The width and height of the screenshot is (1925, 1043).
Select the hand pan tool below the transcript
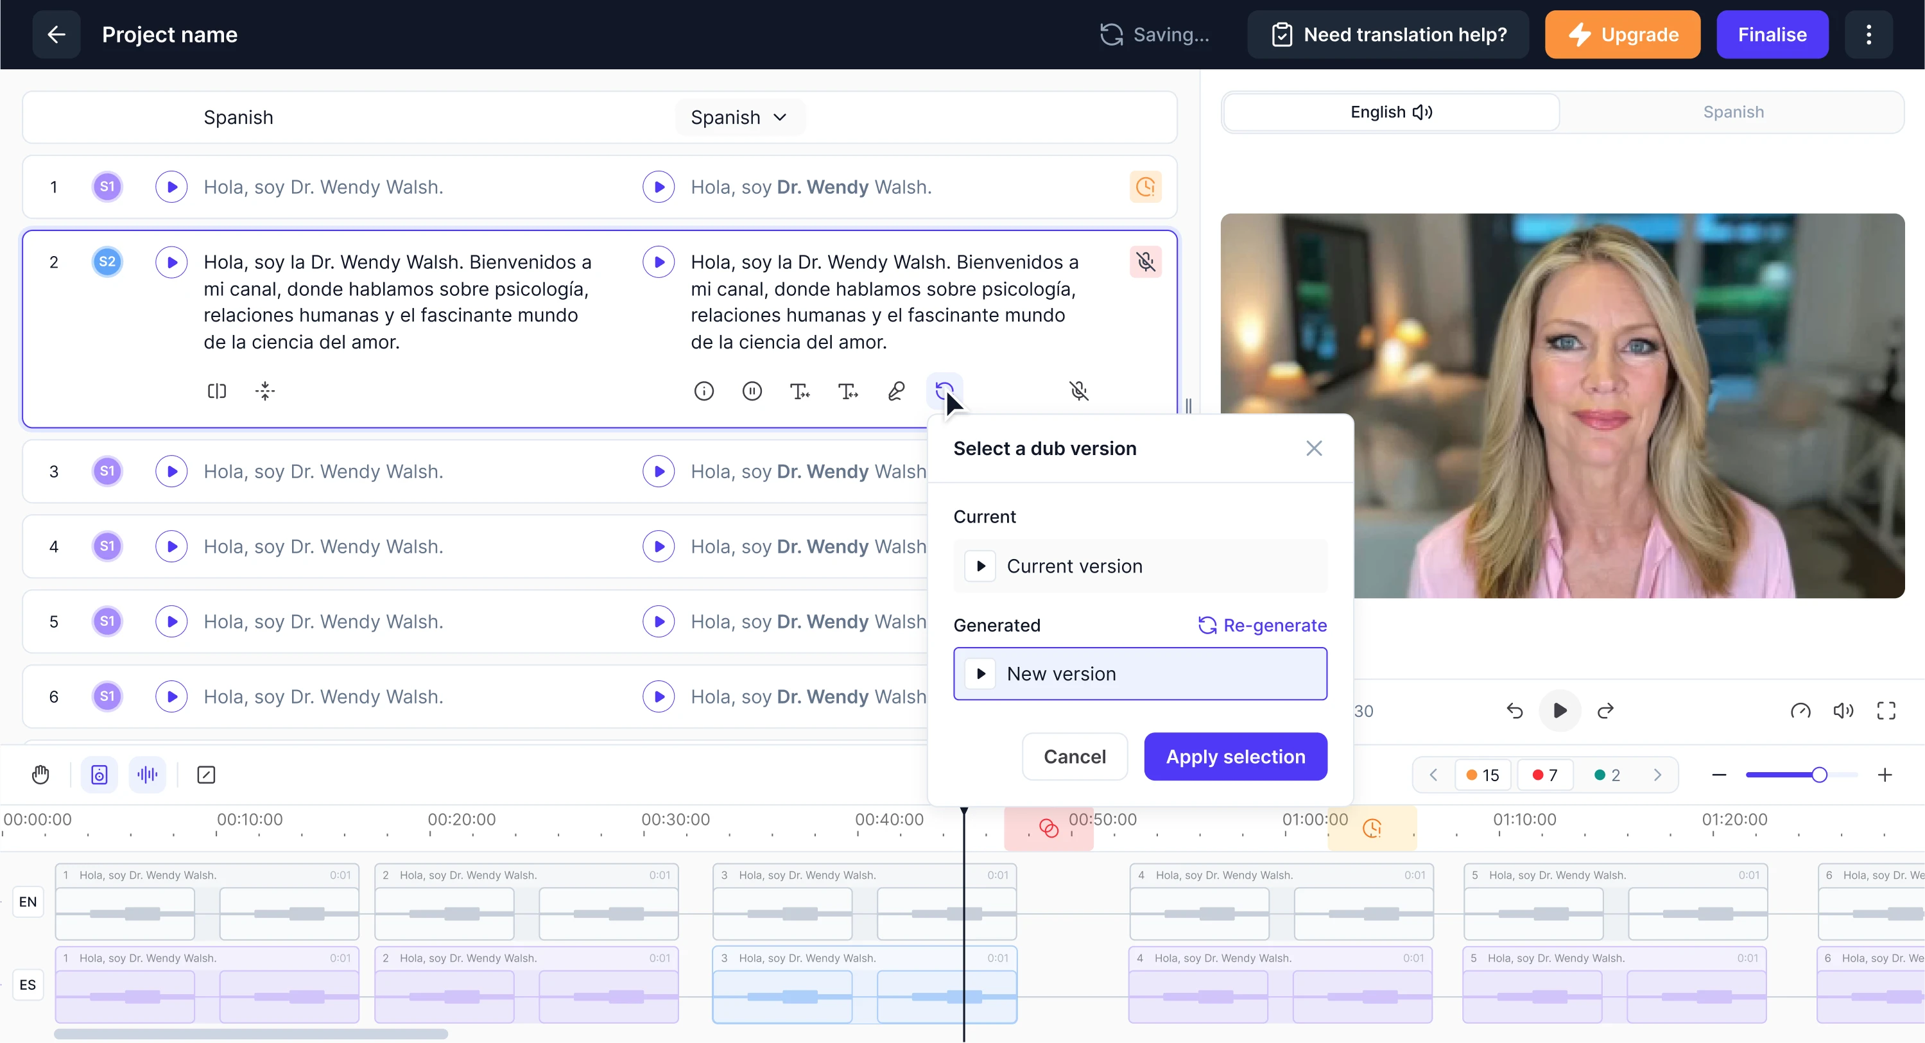(x=41, y=774)
